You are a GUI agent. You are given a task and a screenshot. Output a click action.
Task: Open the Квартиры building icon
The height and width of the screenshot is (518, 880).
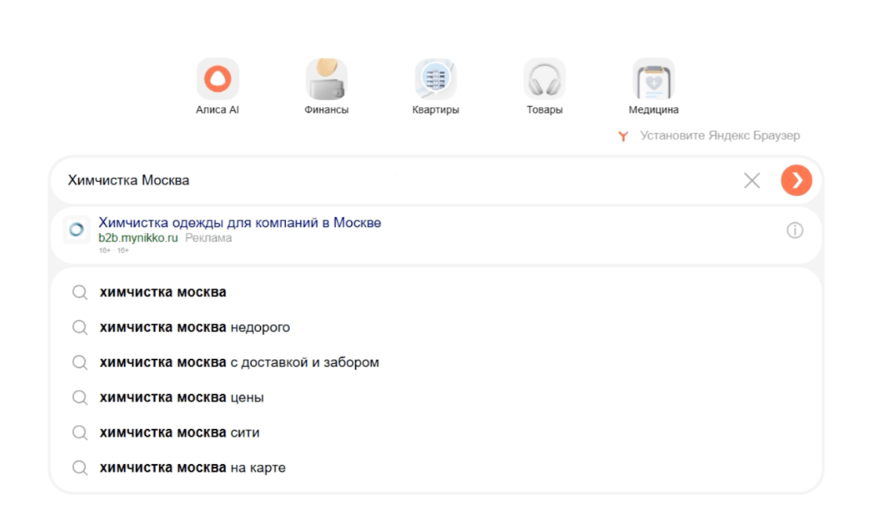pos(435,79)
